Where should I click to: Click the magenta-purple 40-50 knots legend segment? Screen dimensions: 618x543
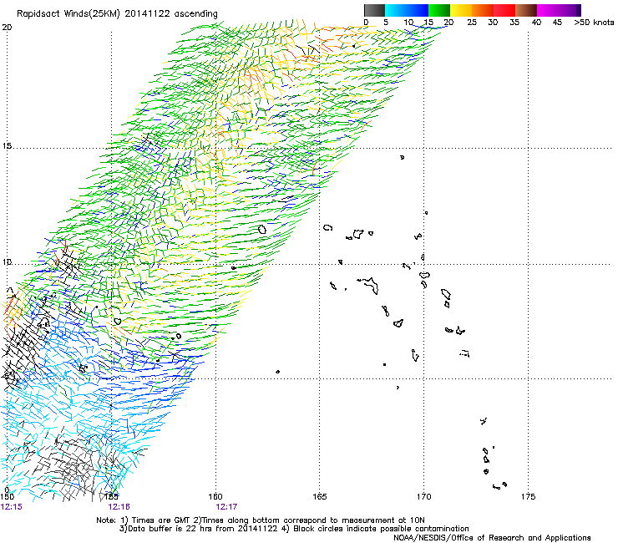tap(559, 10)
